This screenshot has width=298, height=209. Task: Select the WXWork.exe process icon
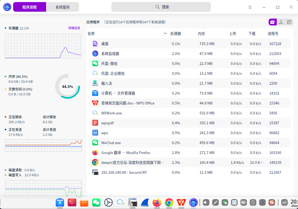[95, 113]
